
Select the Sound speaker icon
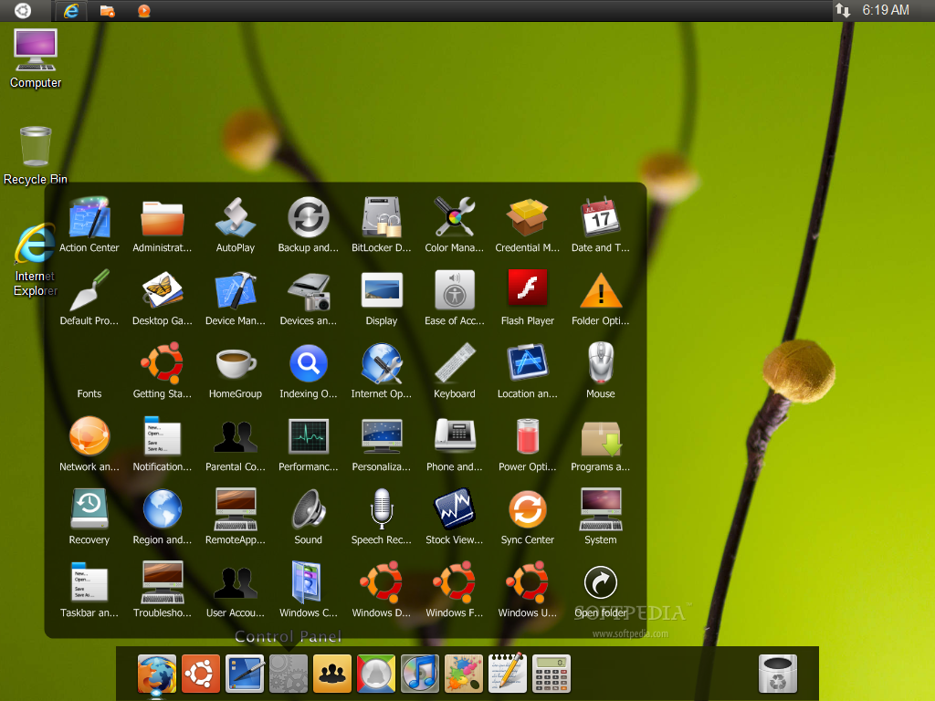(x=308, y=509)
